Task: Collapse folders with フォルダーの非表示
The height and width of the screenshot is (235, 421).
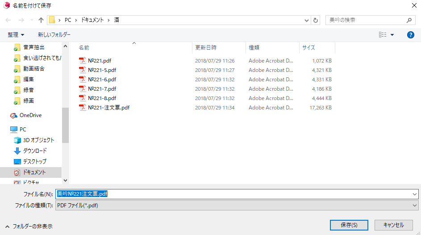Action: coord(29,227)
